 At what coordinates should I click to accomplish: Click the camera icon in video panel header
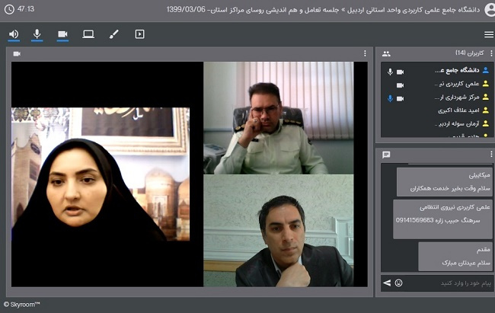coord(17,53)
